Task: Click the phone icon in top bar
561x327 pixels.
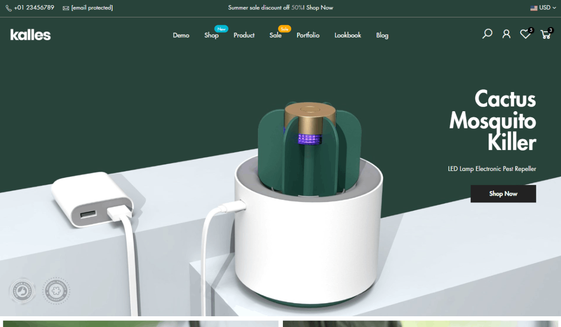Action: tap(8, 8)
